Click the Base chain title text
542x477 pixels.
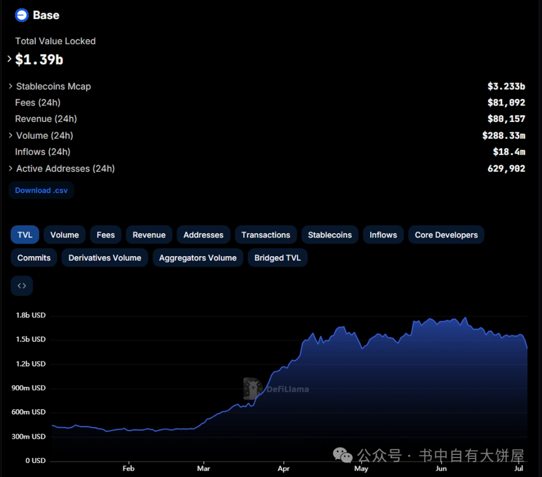coord(46,15)
